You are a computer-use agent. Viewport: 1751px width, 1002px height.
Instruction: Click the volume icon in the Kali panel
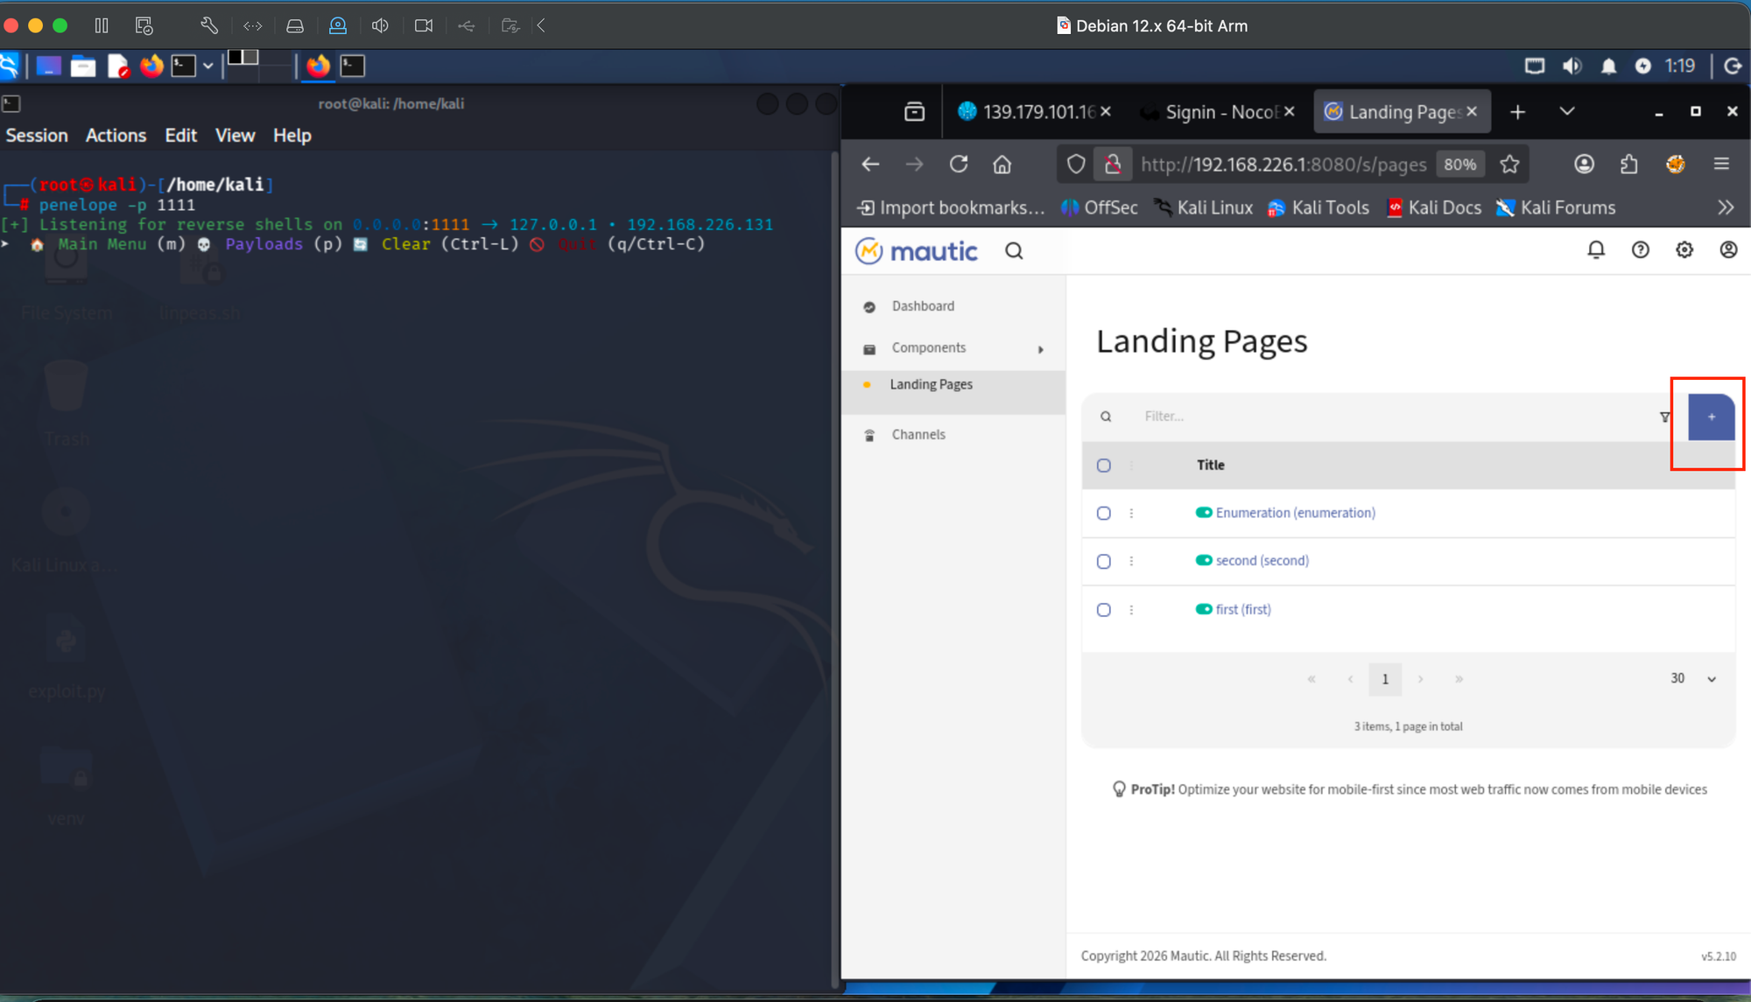1572,66
